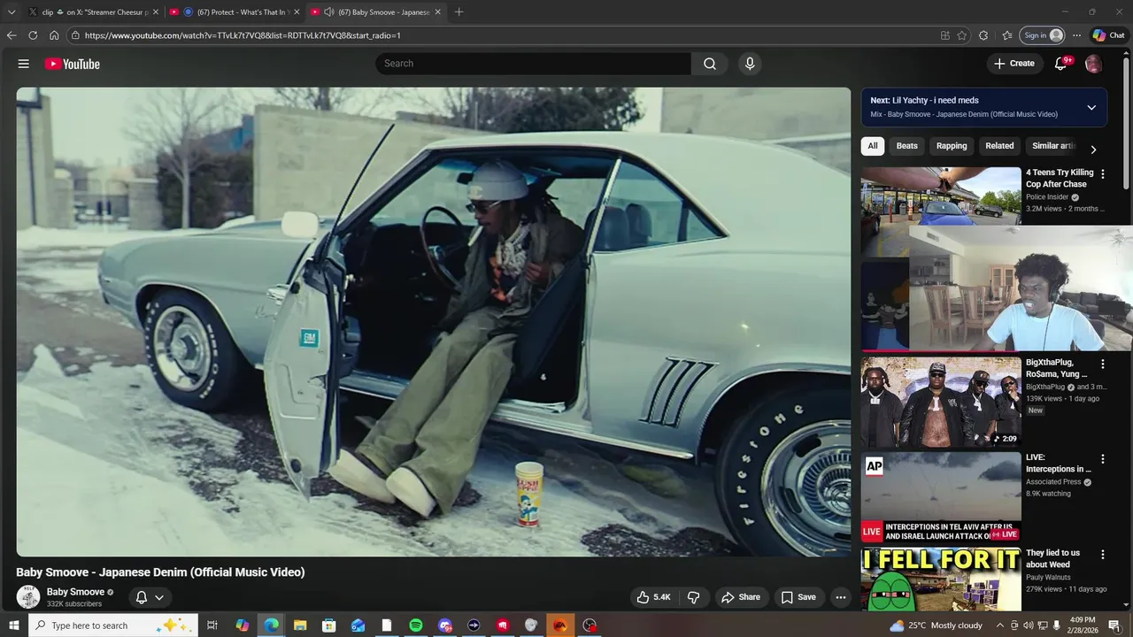This screenshot has height=637, width=1133.
Task: Select the Similar artists chip
Action: tap(1052, 146)
